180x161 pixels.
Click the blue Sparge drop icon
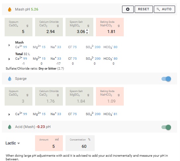10,79
